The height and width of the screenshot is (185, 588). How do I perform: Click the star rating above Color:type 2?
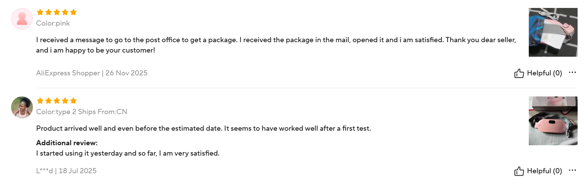click(57, 101)
